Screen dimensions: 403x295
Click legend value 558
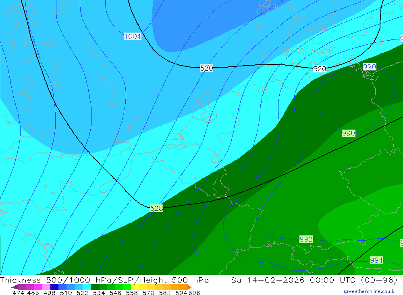click(132, 293)
